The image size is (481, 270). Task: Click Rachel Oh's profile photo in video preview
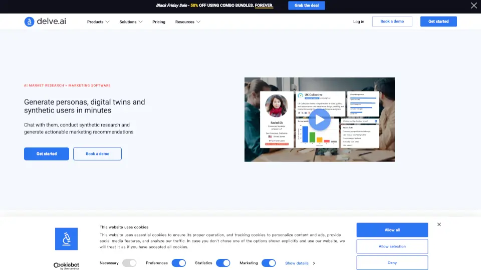[276, 106]
